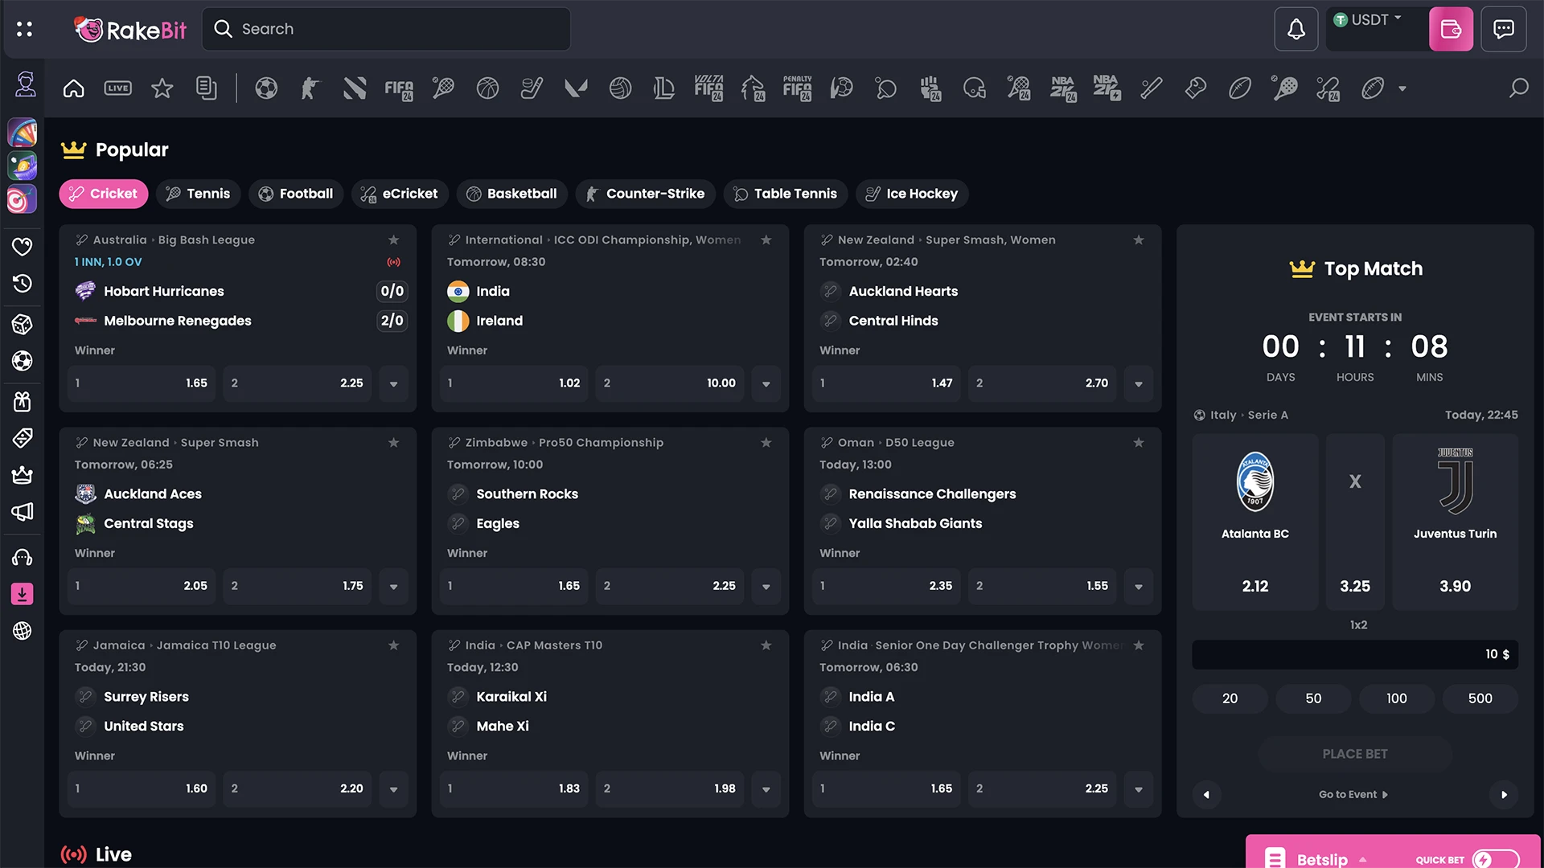This screenshot has height=868, width=1544.
Task: Expand markets for Hobart Hurricanes match
Action: coord(393,383)
